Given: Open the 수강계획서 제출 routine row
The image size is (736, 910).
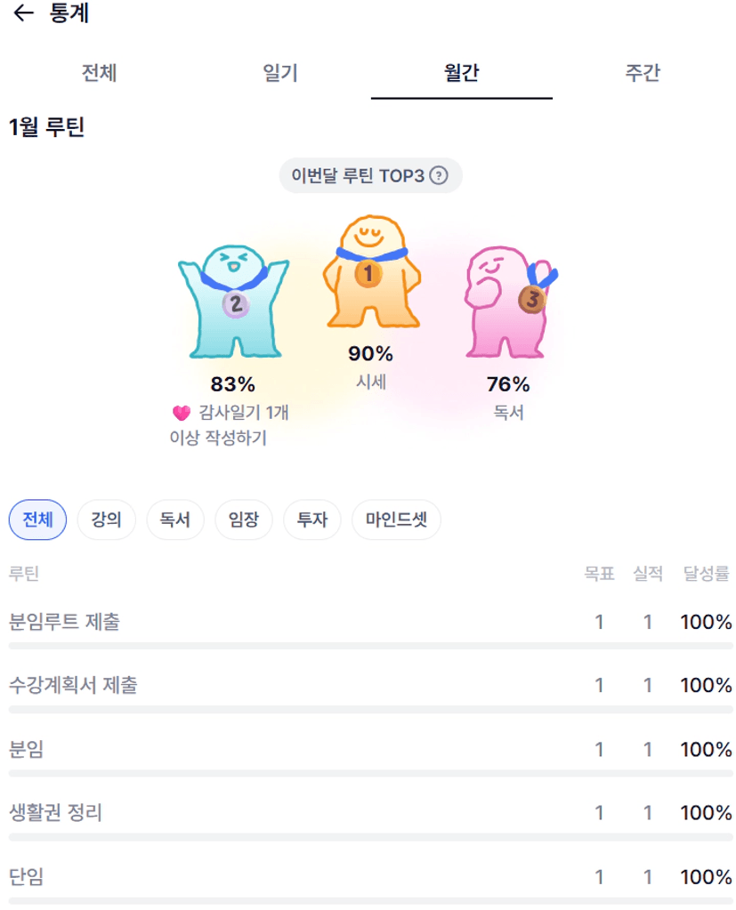Looking at the screenshot, I should tap(73, 686).
